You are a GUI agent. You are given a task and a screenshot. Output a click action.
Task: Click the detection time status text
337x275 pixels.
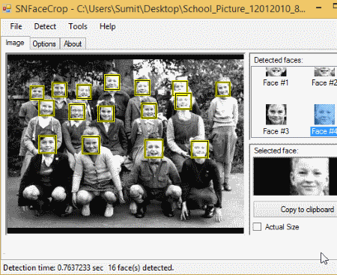pos(53,268)
